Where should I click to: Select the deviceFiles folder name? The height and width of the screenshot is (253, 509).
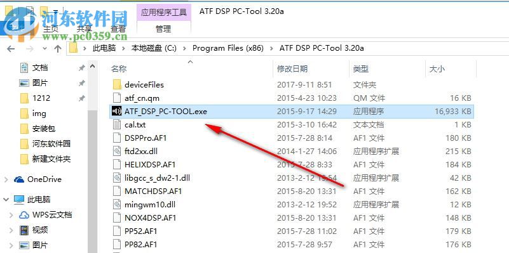pos(144,85)
